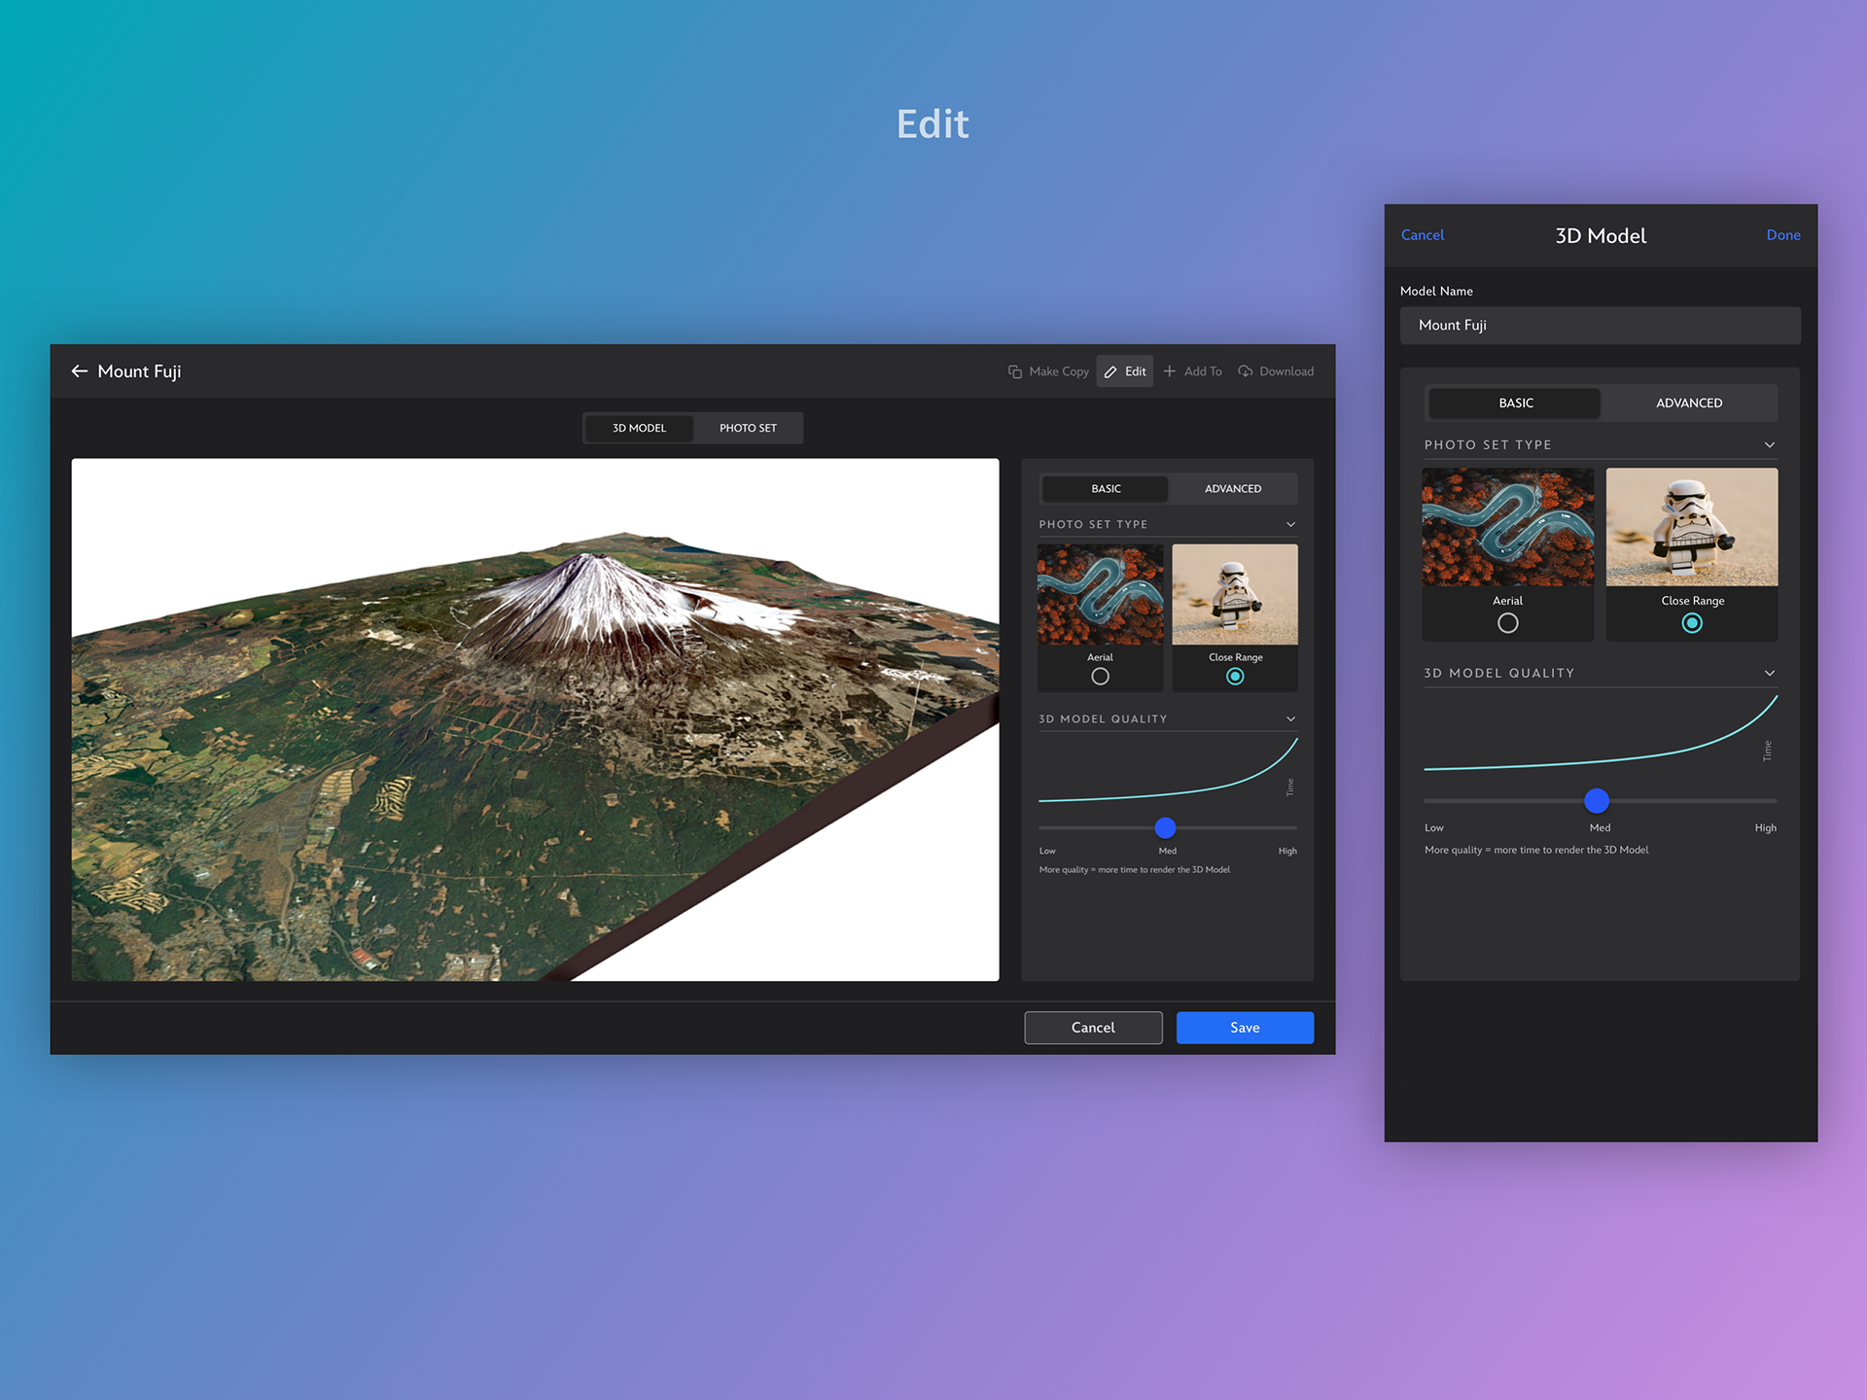
Task: Collapse 3D Model Quality section in desktop panel
Action: [1290, 719]
